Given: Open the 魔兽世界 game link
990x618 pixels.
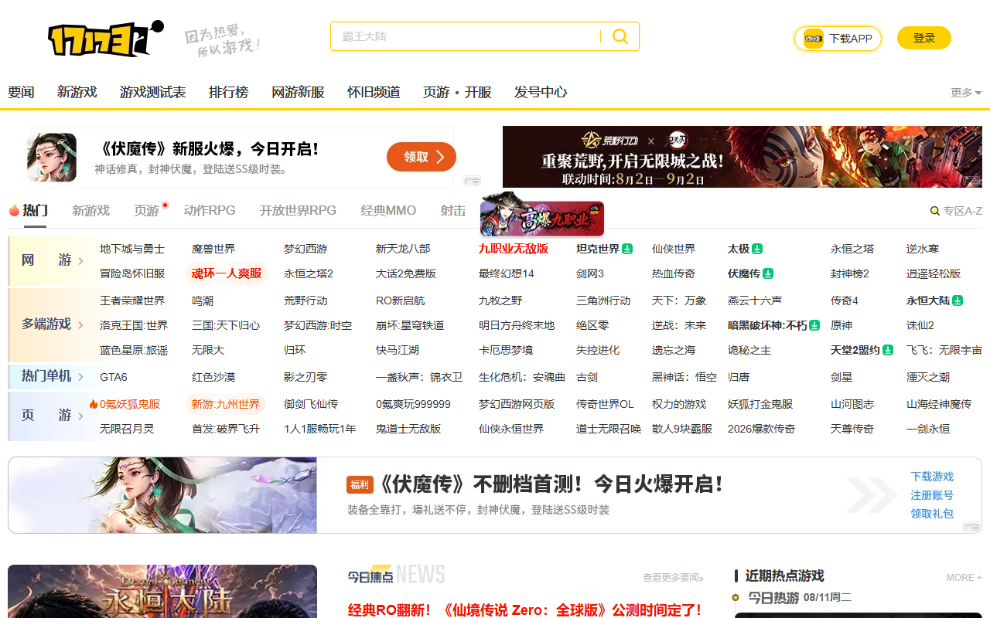Looking at the screenshot, I should point(213,249).
